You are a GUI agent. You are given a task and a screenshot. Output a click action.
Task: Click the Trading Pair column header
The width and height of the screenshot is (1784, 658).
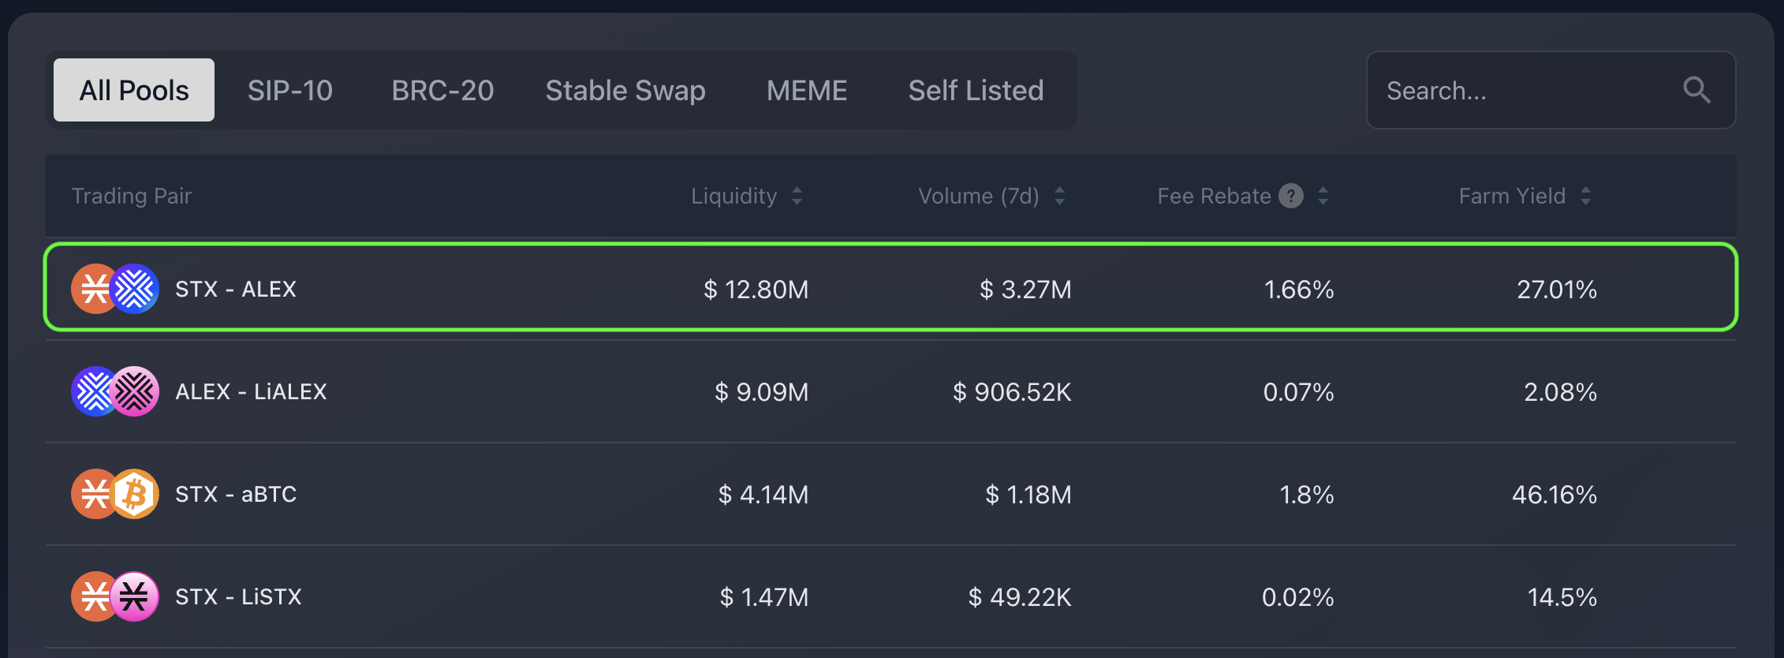pyautogui.click(x=132, y=196)
